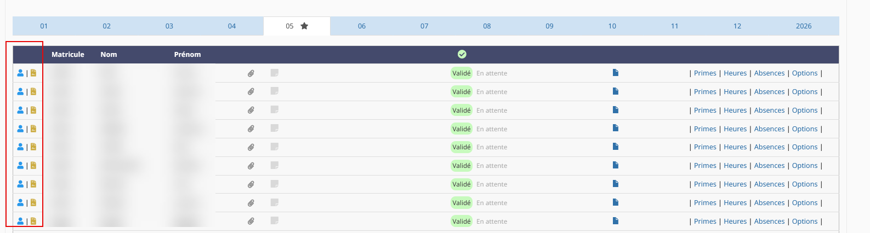Switch to the month 08 tab
Screen dimensions: 870x233
click(x=487, y=26)
